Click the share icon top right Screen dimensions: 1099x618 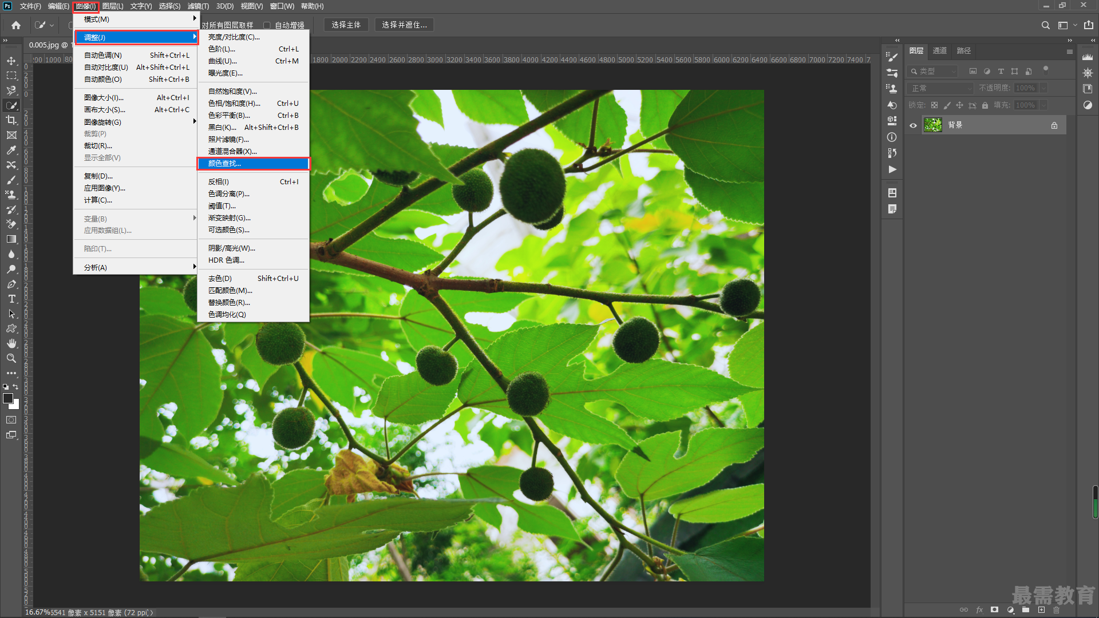(1089, 25)
